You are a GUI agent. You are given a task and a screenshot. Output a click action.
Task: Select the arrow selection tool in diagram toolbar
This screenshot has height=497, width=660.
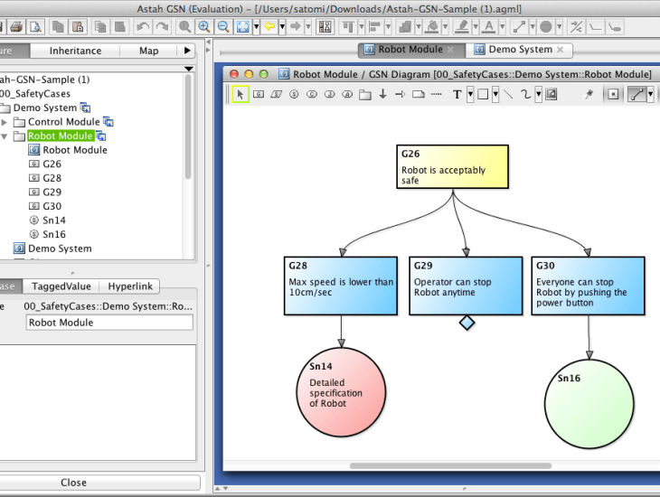[x=240, y=94]
